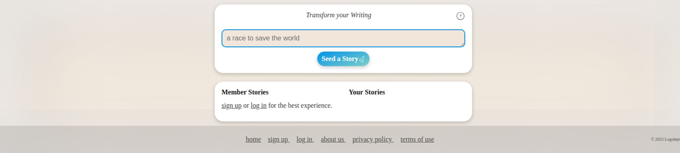Click the 'a race to save the world' placeholder
This screenshot has height=153, width=680.
click(x=263, y=38)
